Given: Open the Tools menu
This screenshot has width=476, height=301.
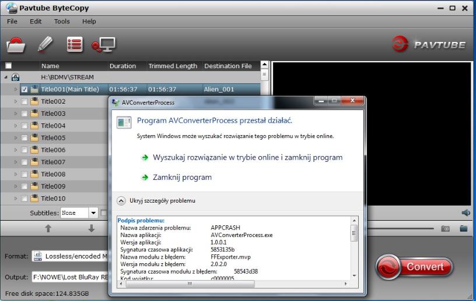Looking at the screenshot, I should coord(62,21).
